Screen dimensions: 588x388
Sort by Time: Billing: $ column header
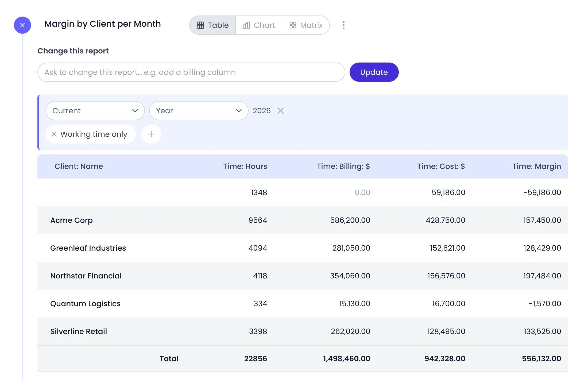pos(343,166)
